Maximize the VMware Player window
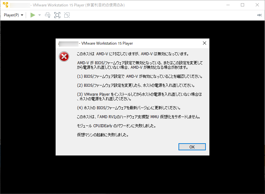The image size is (265, 194). click(242, 5)
